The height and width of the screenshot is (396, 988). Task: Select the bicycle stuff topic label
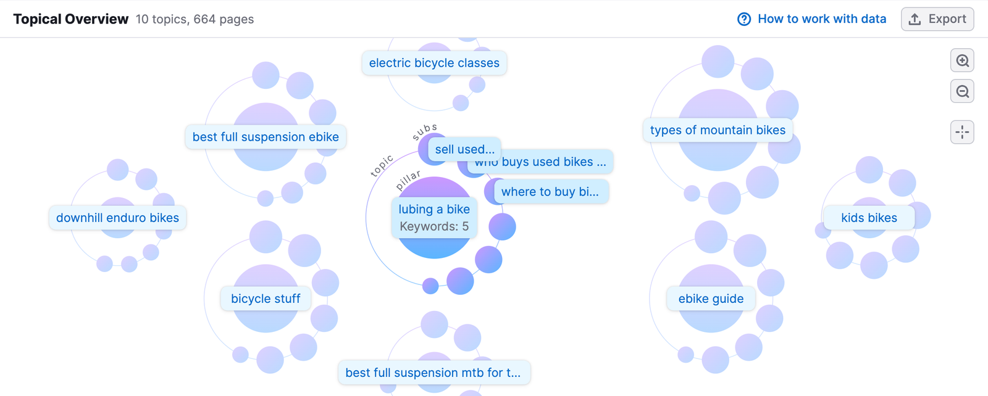point(266,299)
